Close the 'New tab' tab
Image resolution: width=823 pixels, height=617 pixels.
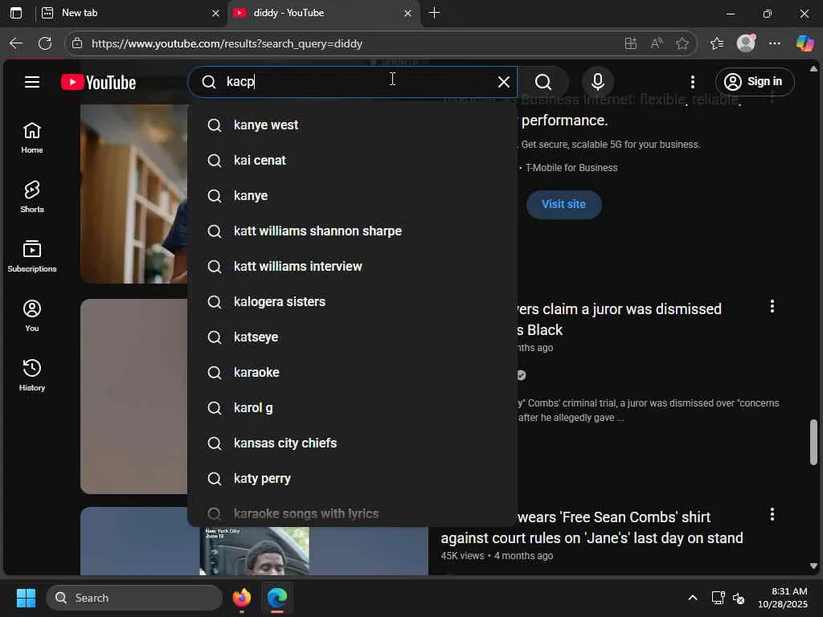click(215, 13)
